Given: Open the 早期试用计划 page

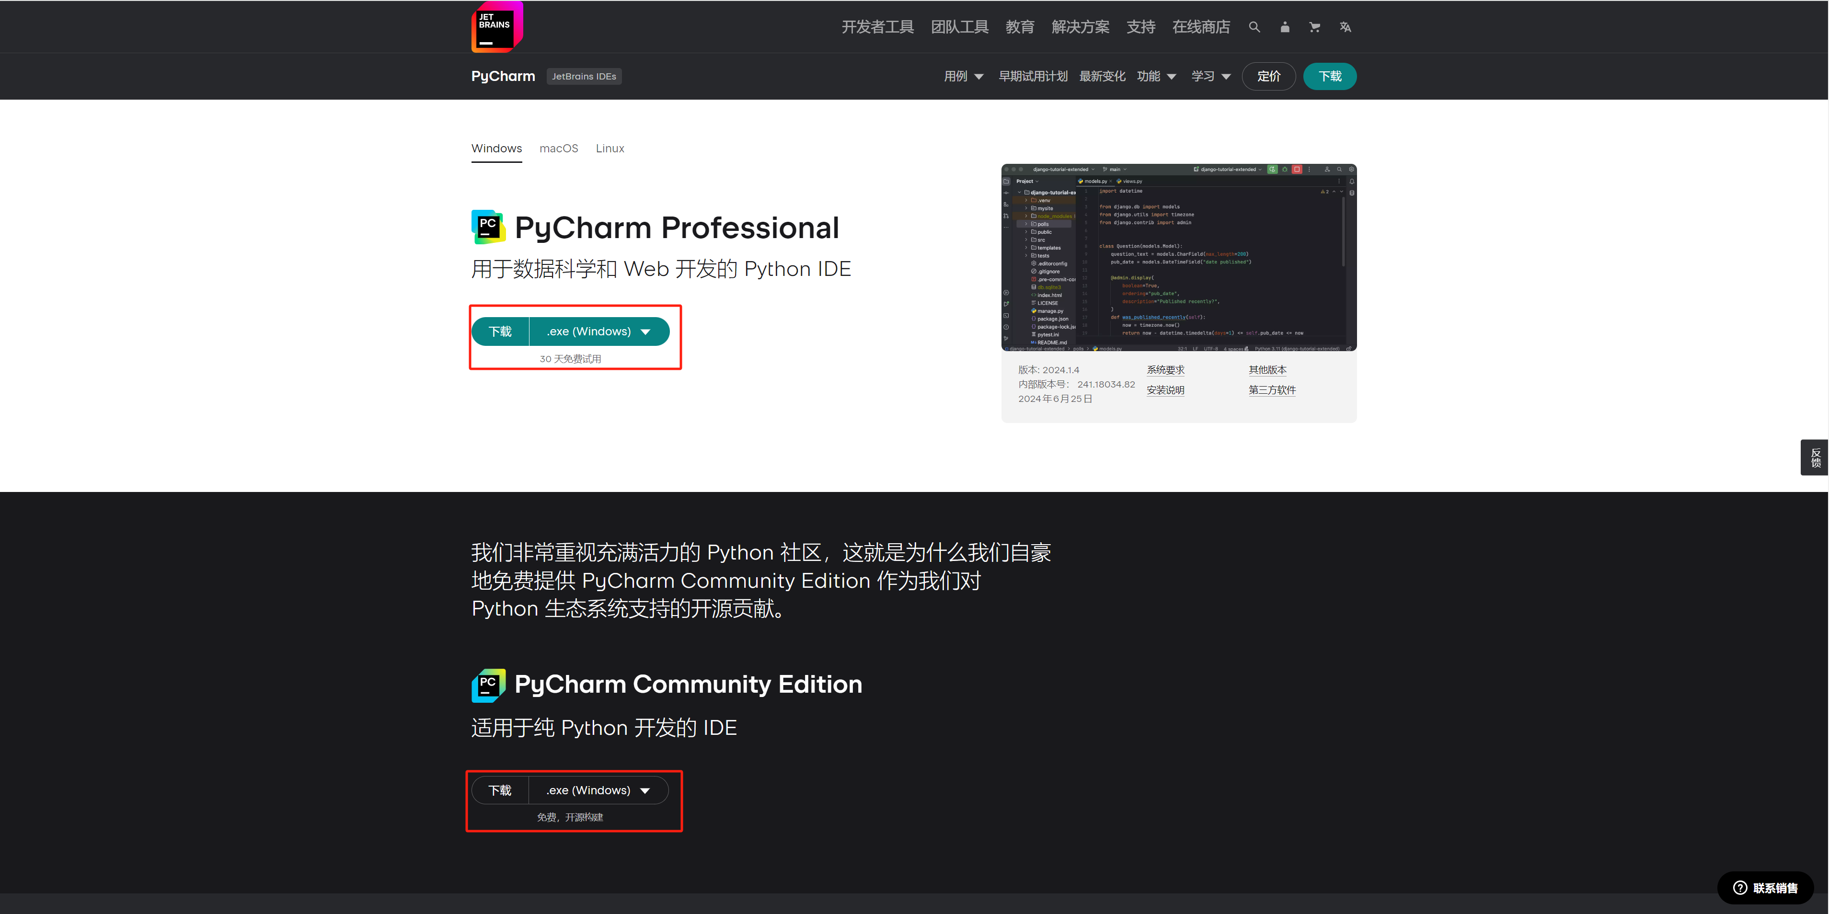Looking at the screenshot, I should click(1033, 76).
